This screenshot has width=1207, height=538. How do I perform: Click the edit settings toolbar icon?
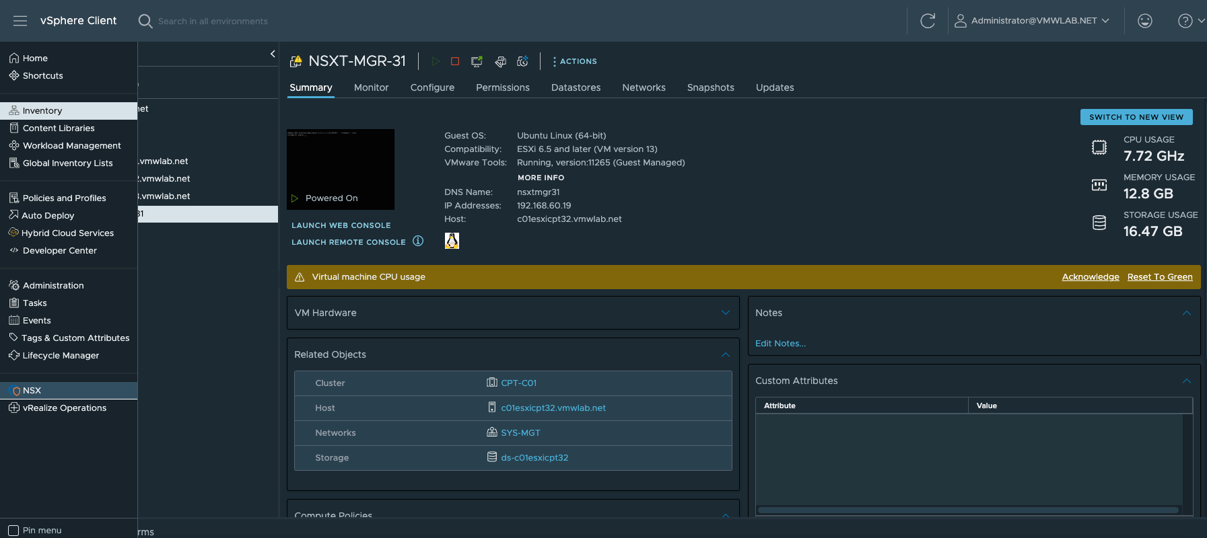point(500,61)
